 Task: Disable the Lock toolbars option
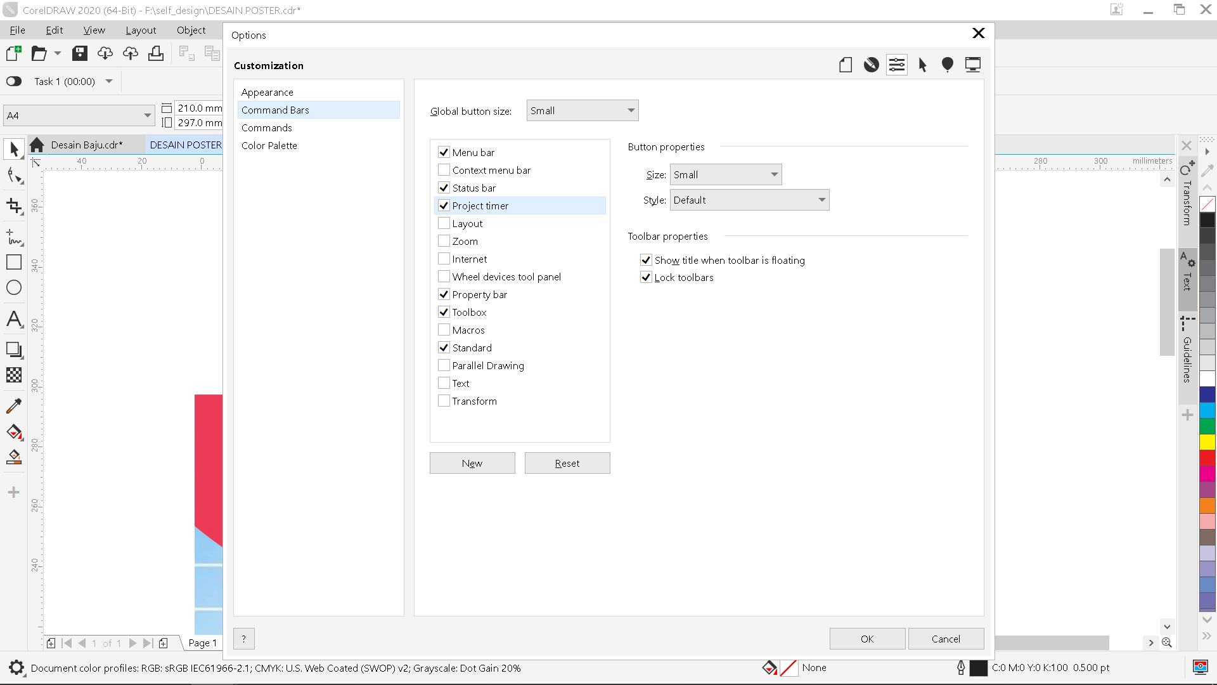pyautogui.click(x=647, y=277)
